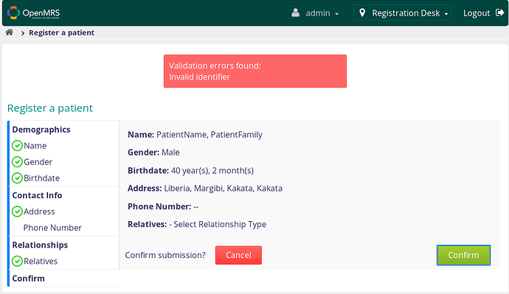509x294 pixels.
Task: Click the green Confirm button
Action: click(x=463, y=255)
